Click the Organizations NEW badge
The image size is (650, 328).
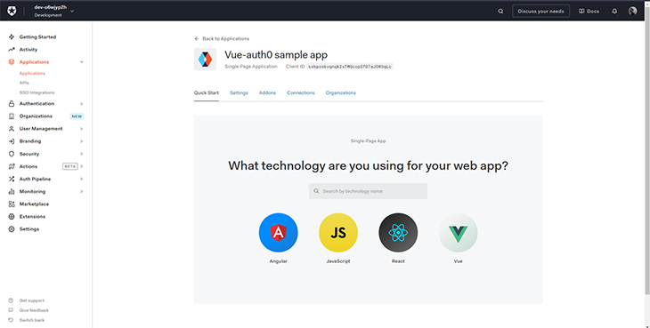tap(77, 116)
